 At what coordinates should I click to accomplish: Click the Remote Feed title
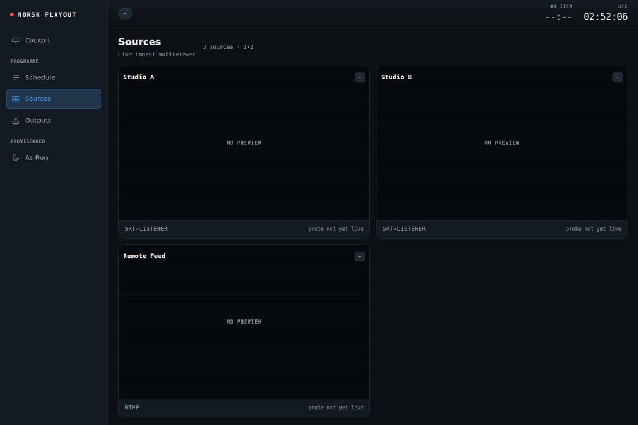click(x=144, y=256)
